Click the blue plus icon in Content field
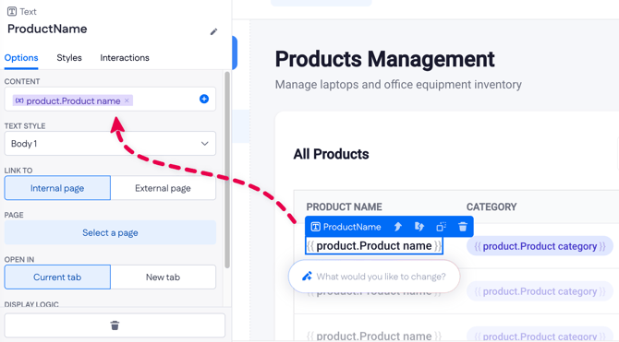Screen dimensions: 619x342 tap(204, 99)
